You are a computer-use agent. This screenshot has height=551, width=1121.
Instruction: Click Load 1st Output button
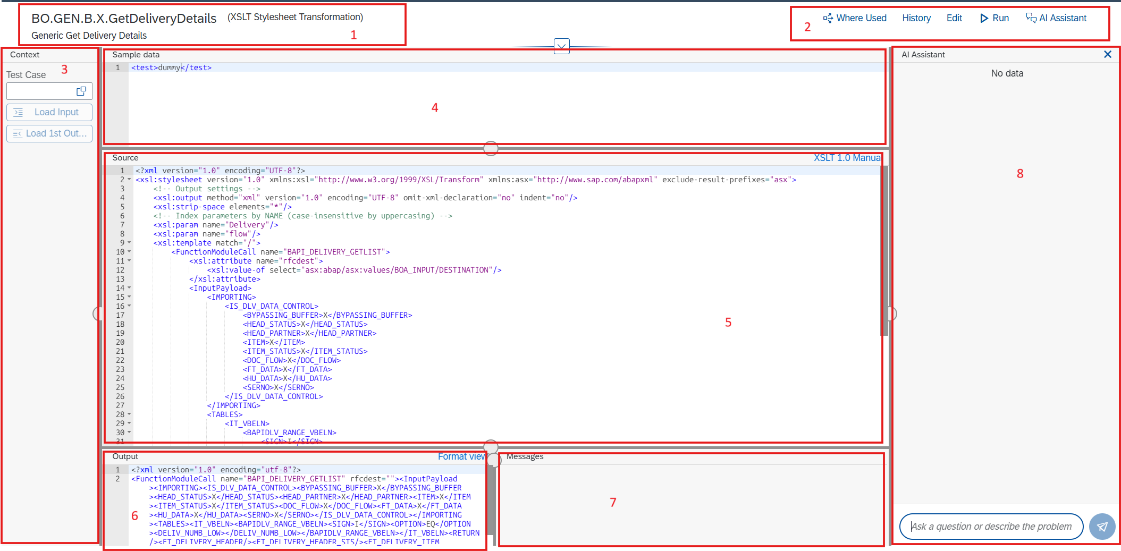click(49, 133)
